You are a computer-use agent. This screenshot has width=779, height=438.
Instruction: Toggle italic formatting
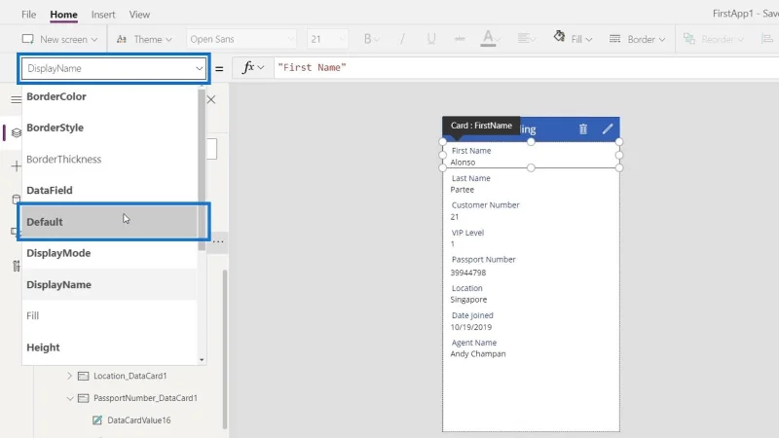pyautogui.click(x=402, y=39)
